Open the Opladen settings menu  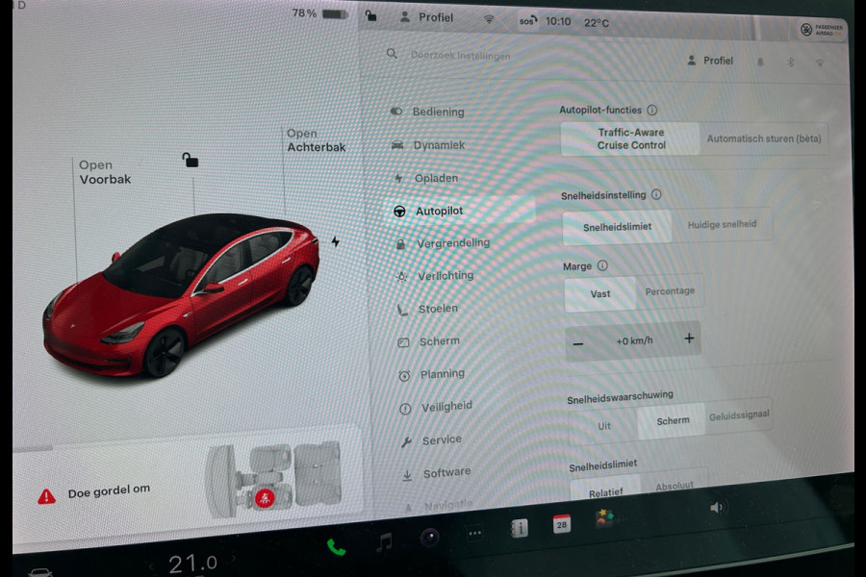click(426, 178)
